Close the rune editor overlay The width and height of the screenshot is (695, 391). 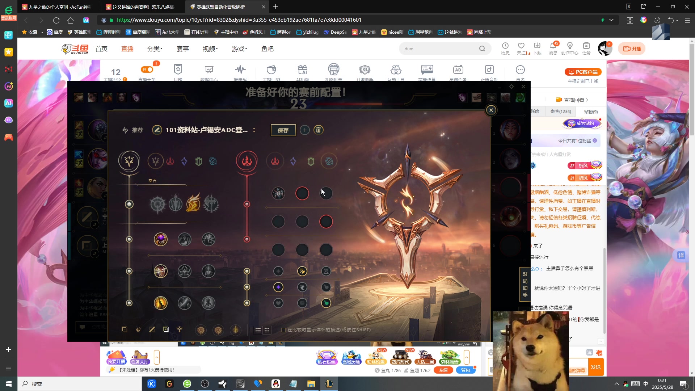click(x=491, y=110)
